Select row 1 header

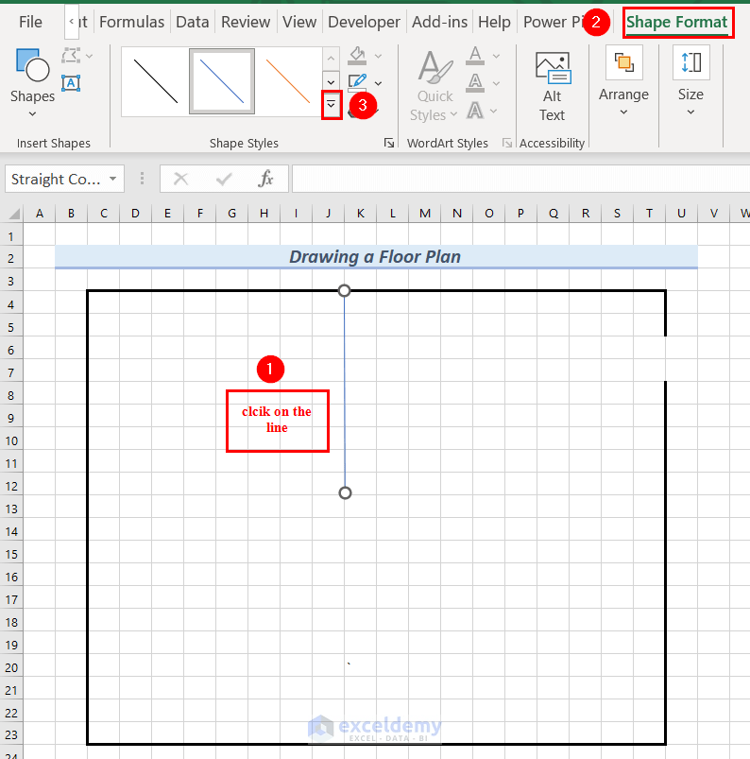(11, 236)
